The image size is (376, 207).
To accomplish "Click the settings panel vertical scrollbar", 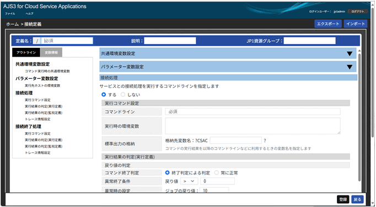I will (x=359, y=117).
